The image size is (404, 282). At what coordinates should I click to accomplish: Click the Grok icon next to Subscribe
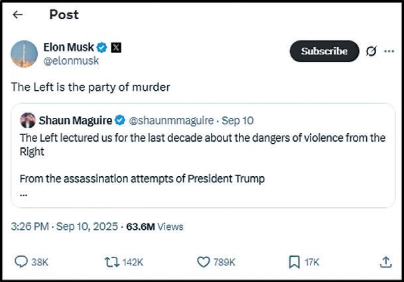(x=371, y=51)
